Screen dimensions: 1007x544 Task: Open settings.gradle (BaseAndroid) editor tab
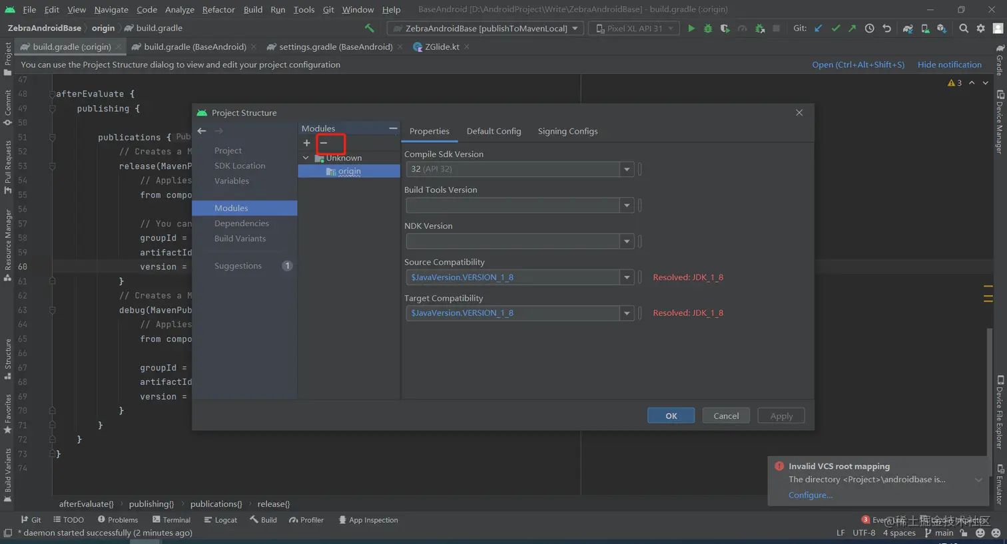click(x=334, y=47)
